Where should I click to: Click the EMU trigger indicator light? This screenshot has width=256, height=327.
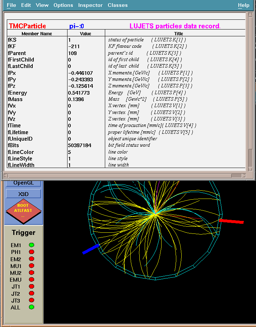tap(32, 280)
